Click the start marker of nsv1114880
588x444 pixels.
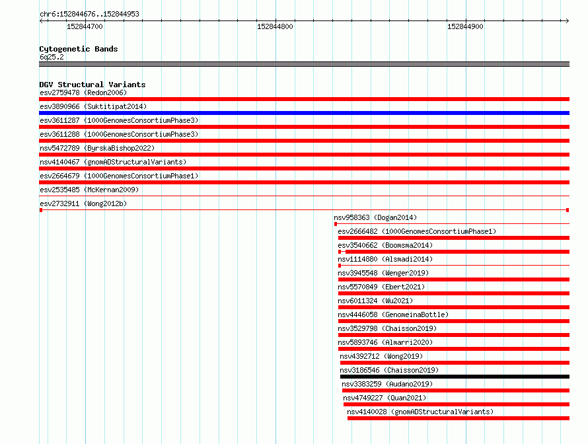(x=340, y=266)
